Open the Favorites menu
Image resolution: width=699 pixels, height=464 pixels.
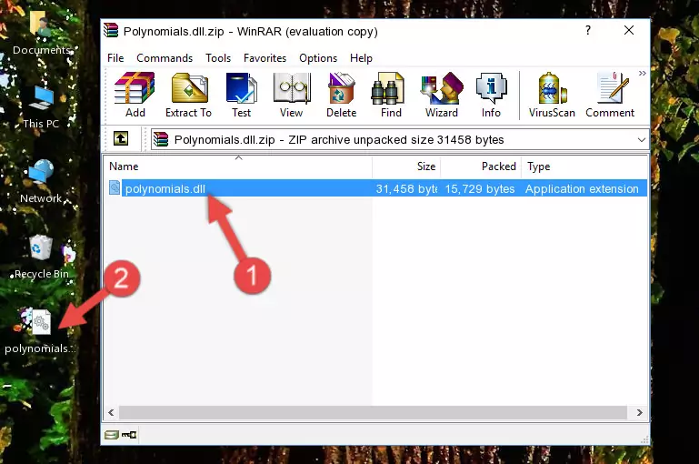[x=265, y=58]
